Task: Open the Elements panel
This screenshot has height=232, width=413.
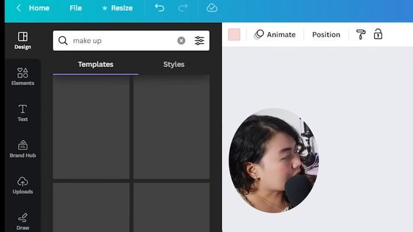Action: (x=23, y=77)
